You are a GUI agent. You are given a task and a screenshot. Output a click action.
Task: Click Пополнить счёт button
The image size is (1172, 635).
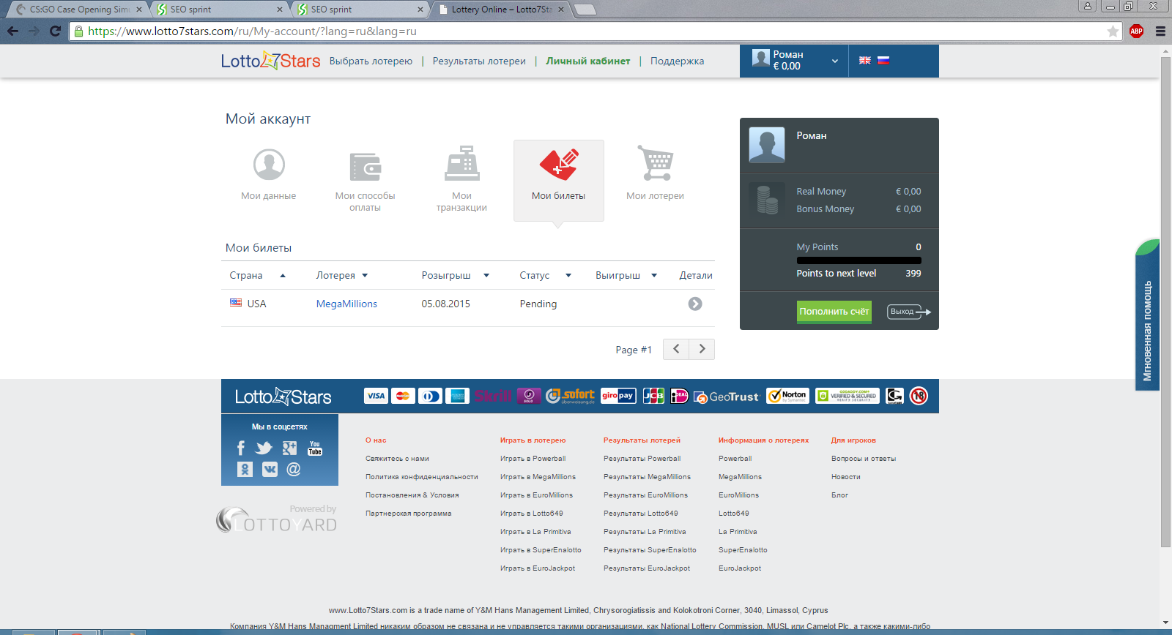(x=834, y=311)
